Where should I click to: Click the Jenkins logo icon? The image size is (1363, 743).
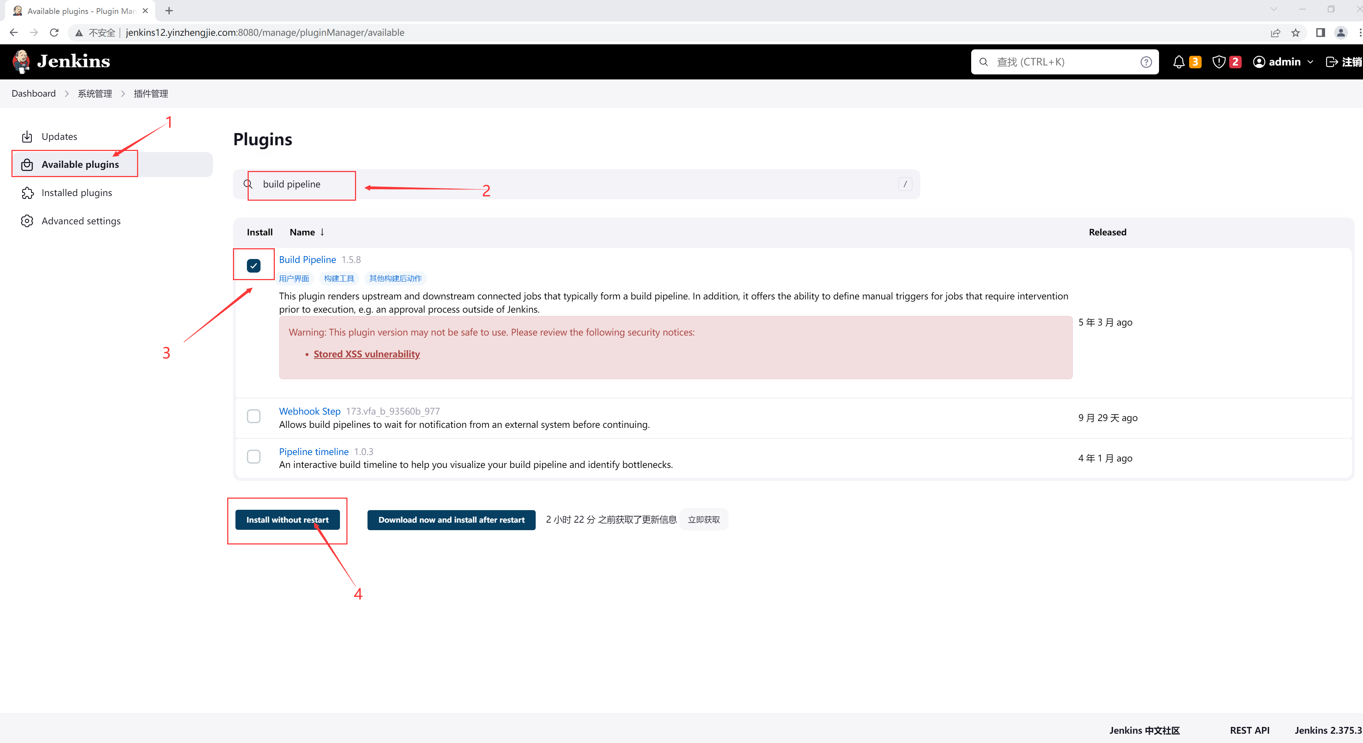[21, 61]
